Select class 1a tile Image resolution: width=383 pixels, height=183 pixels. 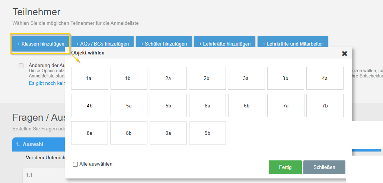click(x=89, y=78)
